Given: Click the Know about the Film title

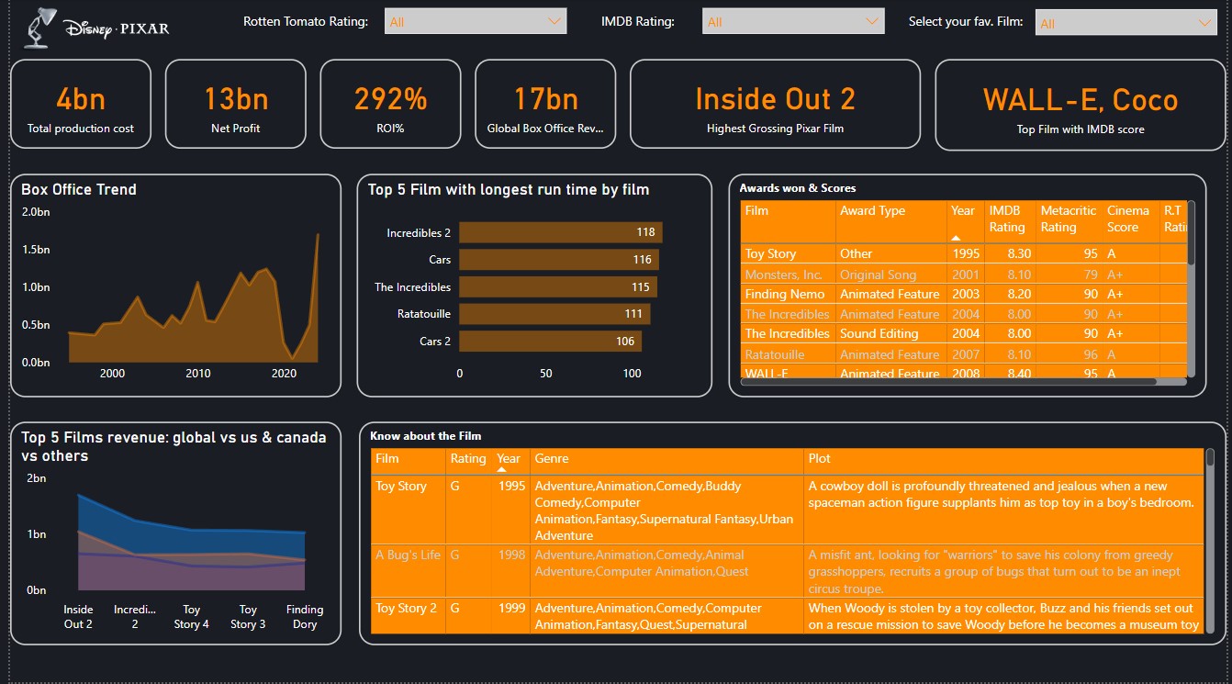Looking at the screenshot, I should [x=425, y=436].
